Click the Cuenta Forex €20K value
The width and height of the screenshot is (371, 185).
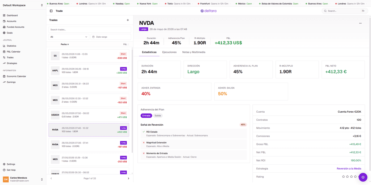point(349,112)
